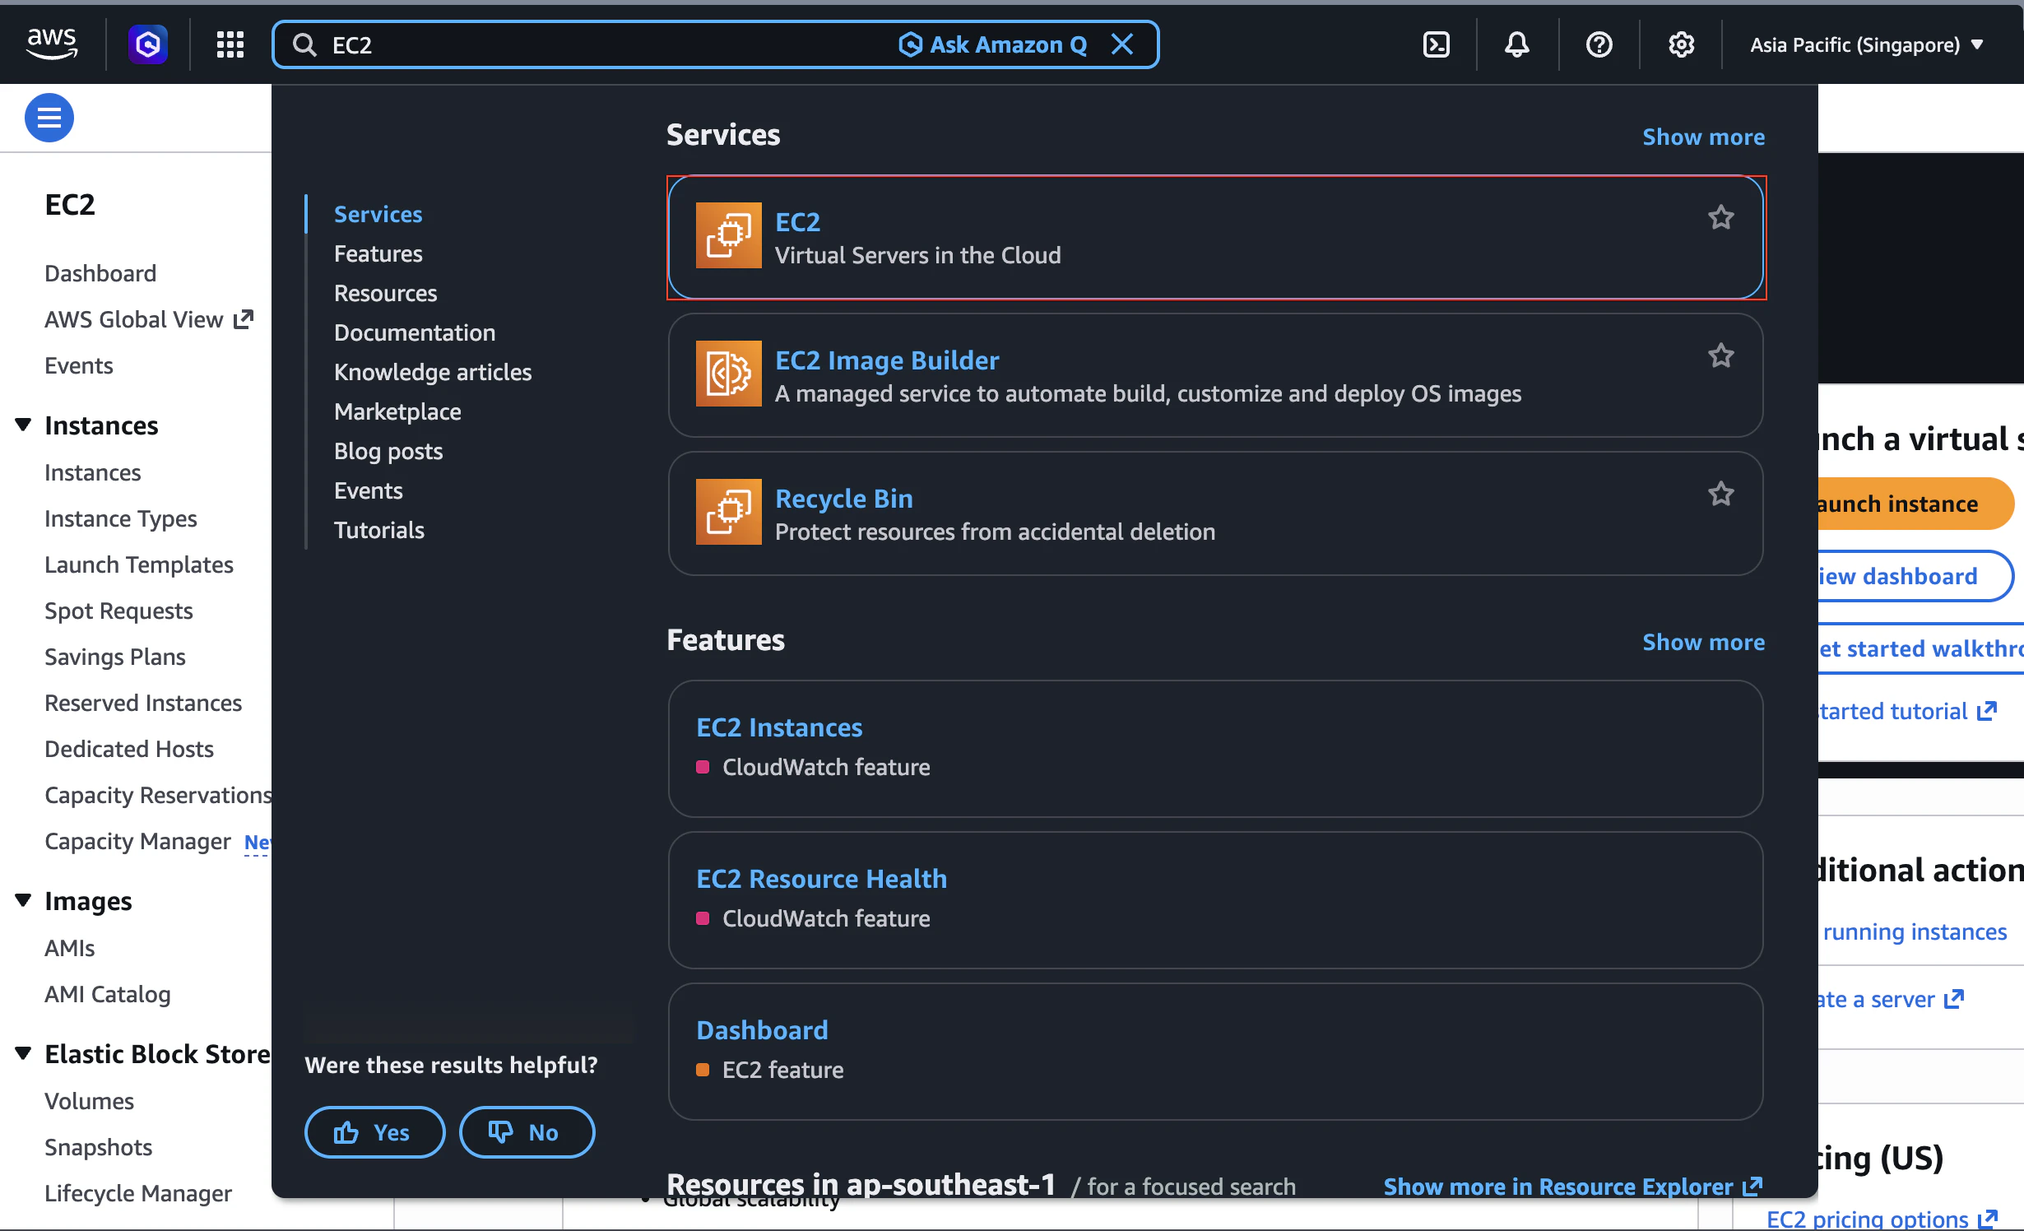Open Snapshots in sidebar
The height and width of the screenshot is (1231, 2024).
coord(99,1147)
